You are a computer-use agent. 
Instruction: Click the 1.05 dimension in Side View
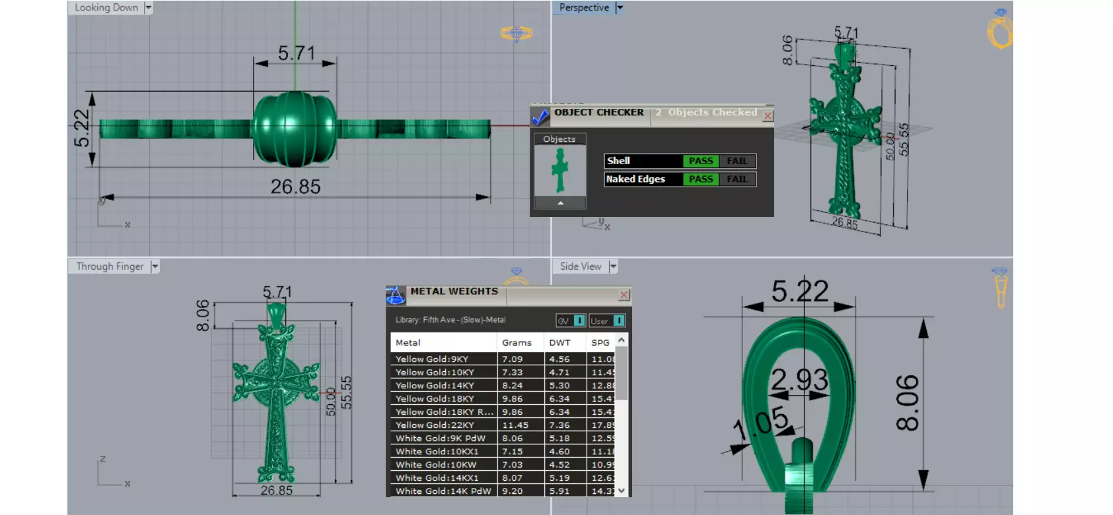pos(761,423)
